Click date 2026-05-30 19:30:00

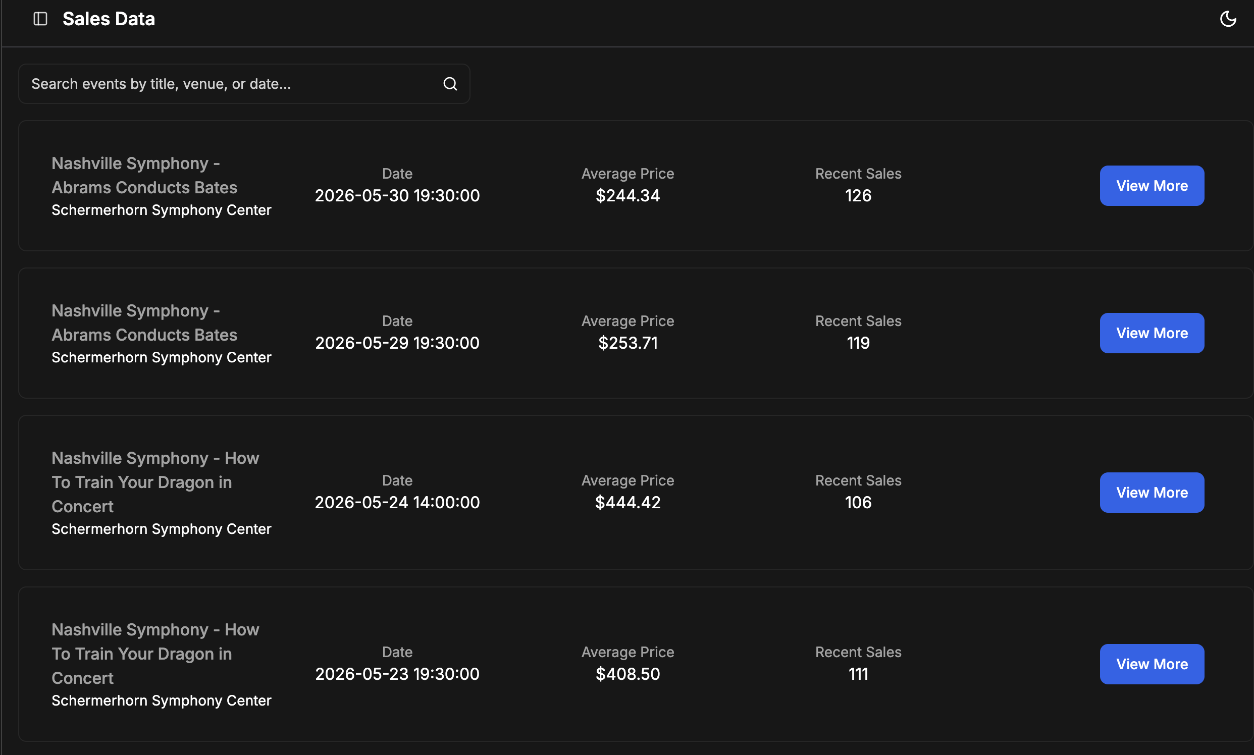(397, 196)
